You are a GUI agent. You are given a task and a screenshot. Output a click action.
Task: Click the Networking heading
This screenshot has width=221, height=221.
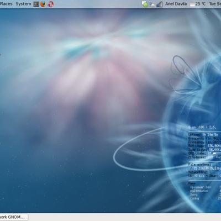click(198, 172)
